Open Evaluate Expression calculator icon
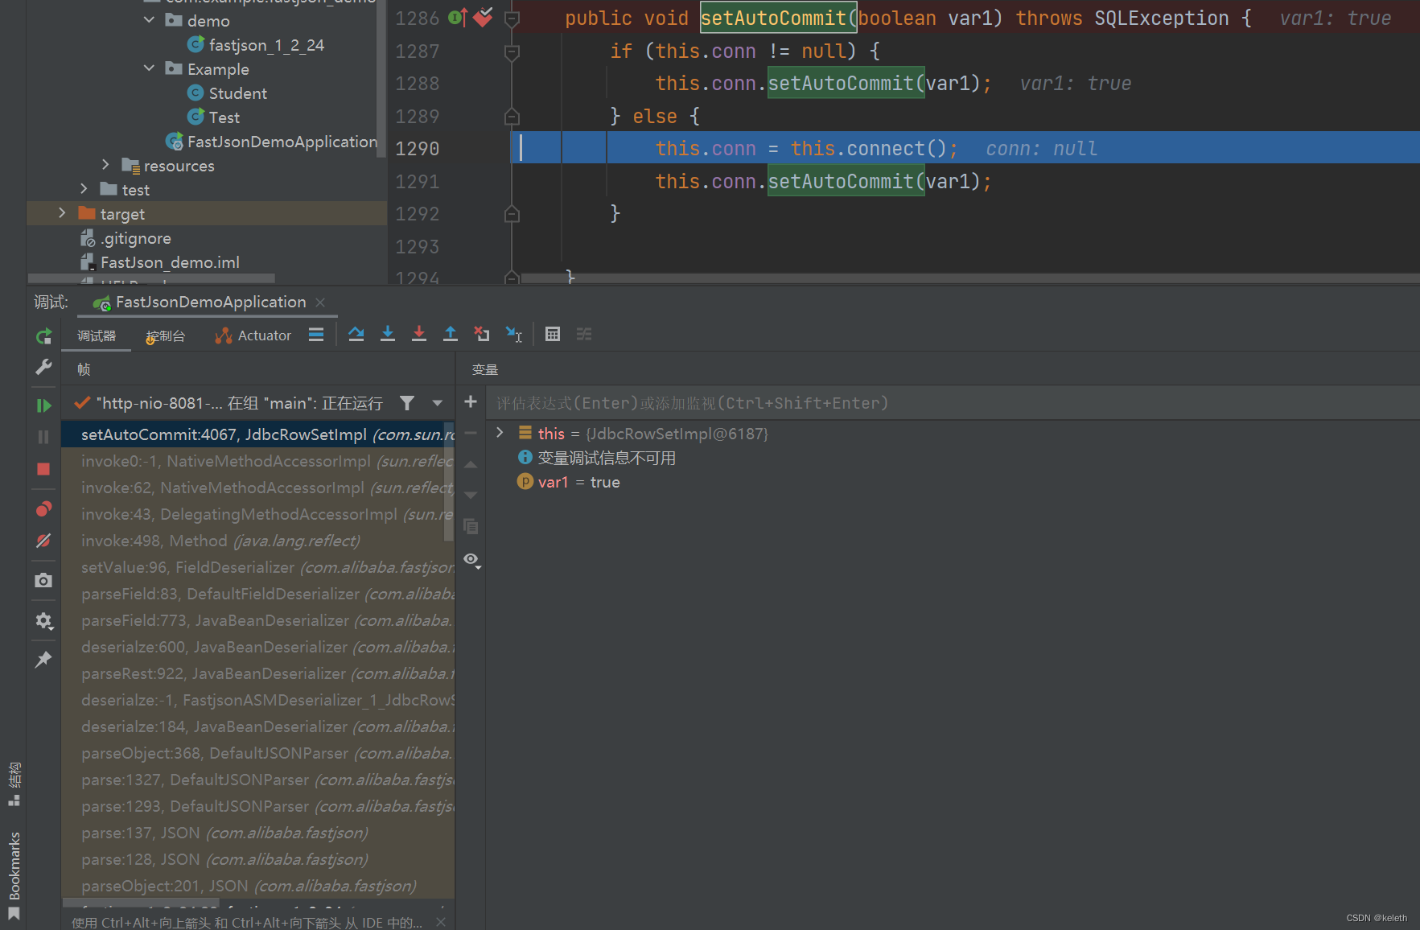Viewport: 1420px width, 930px height. (x=553, y=334)
